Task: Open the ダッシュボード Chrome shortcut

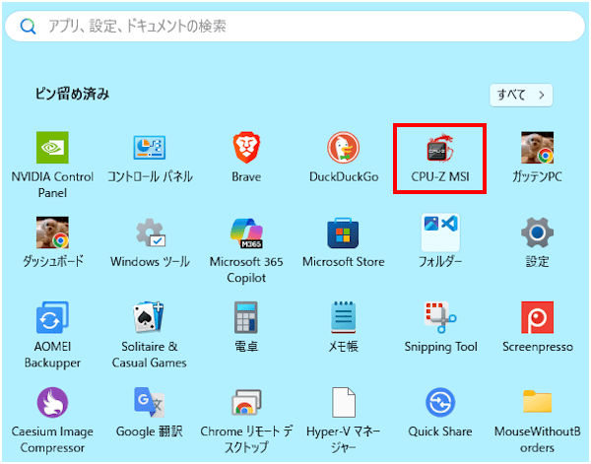Action: coord(52,232)
